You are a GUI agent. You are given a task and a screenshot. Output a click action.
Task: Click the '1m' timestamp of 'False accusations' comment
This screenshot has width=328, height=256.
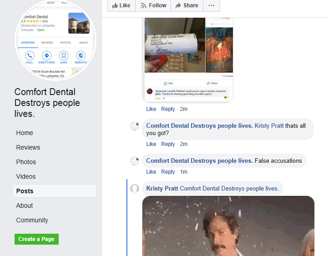pos(183,172)
